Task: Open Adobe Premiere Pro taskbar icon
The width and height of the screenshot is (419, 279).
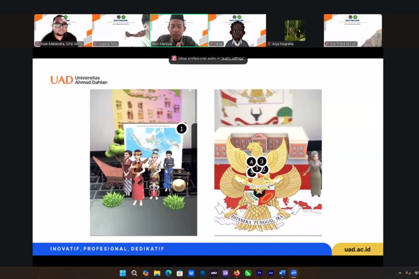Action: 259,273
